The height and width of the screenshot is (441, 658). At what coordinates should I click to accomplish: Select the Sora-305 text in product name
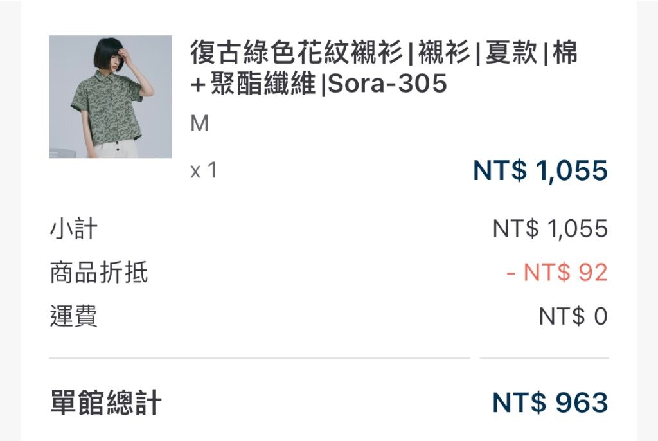387,83
